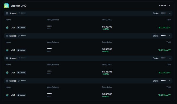The image size is (177, 104).
Task: Click the masked address after third Staked link icon
Action: [x=24, y=58]
